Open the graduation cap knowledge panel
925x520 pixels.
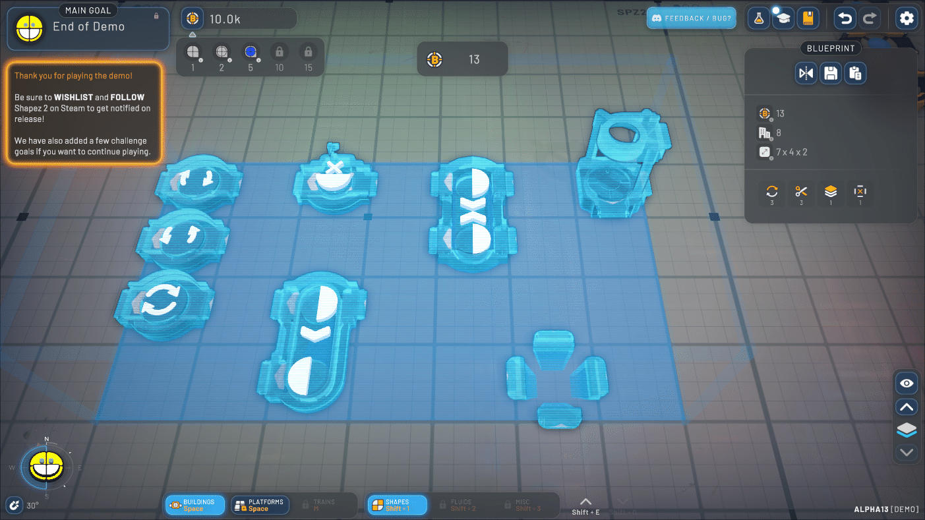coord(783,18)
